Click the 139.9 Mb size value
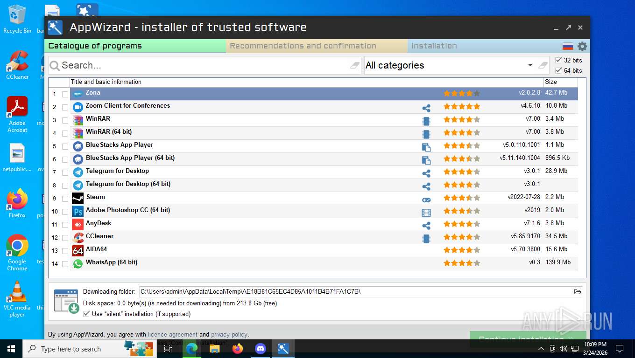This screenshot has height=358, width=635. 558,262
